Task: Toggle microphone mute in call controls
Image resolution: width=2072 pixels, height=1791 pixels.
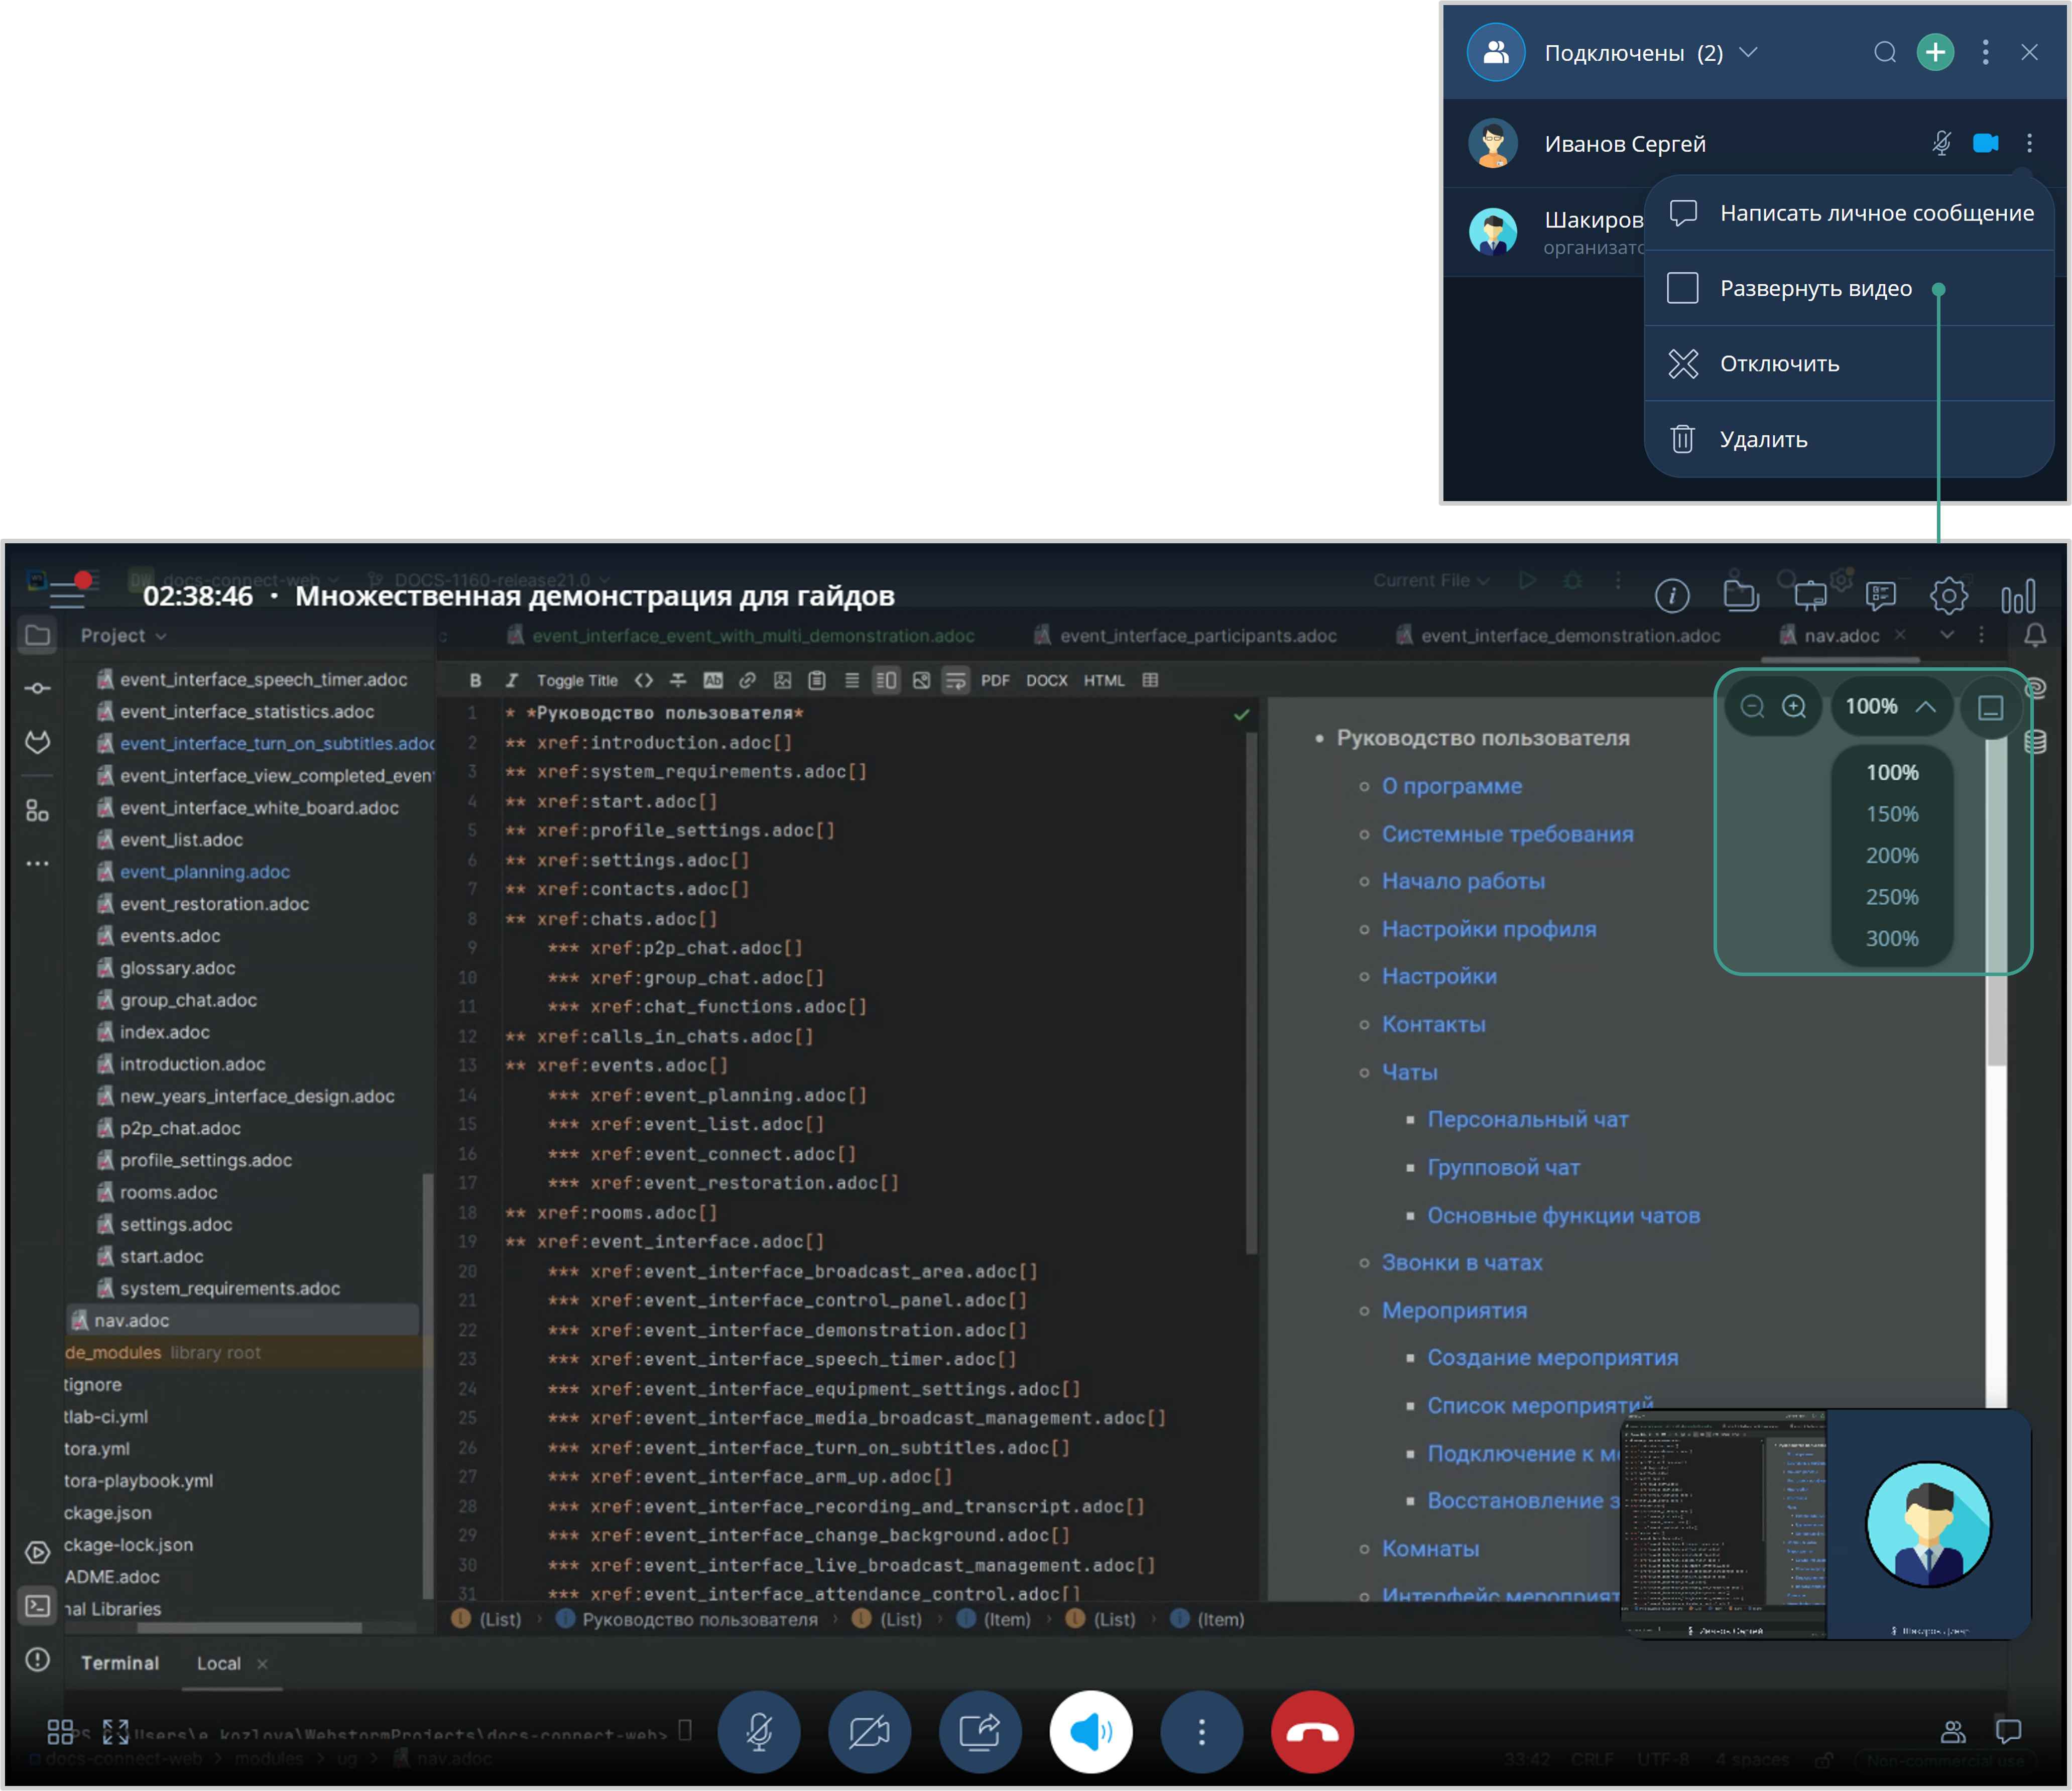Action: (x=759, y=1732)
